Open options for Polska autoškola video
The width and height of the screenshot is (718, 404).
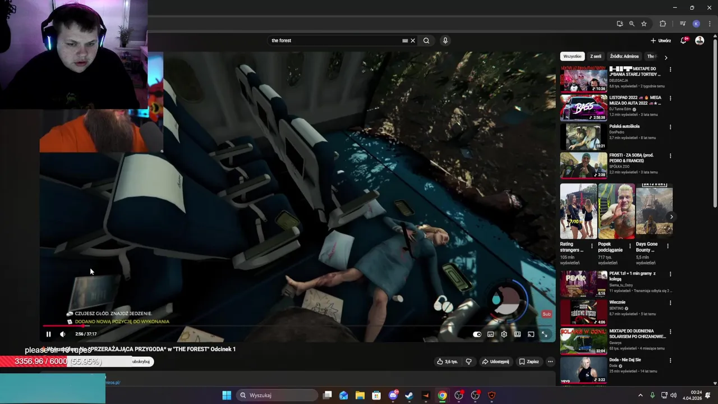pos(670,127)
